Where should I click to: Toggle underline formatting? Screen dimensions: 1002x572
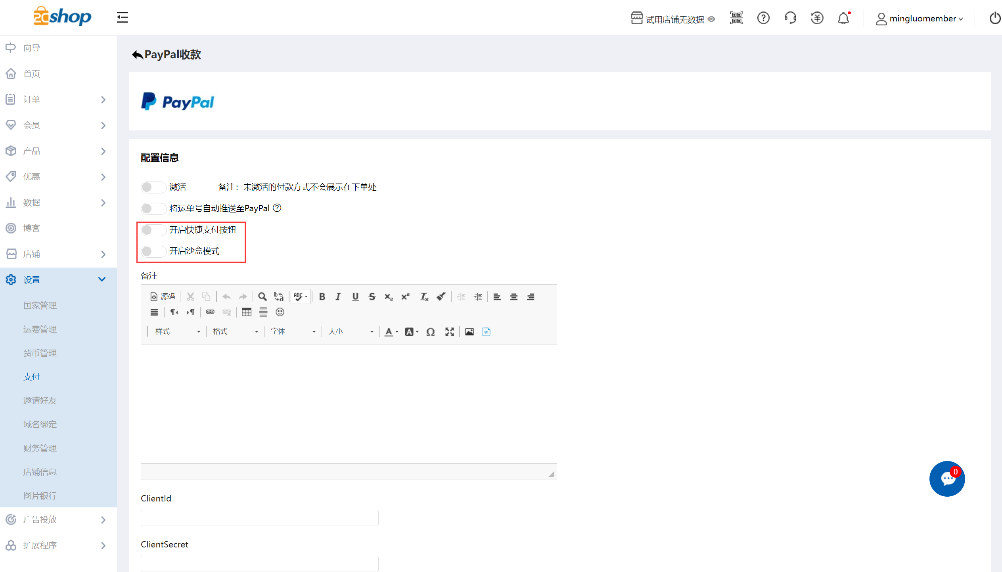(355, 297)
